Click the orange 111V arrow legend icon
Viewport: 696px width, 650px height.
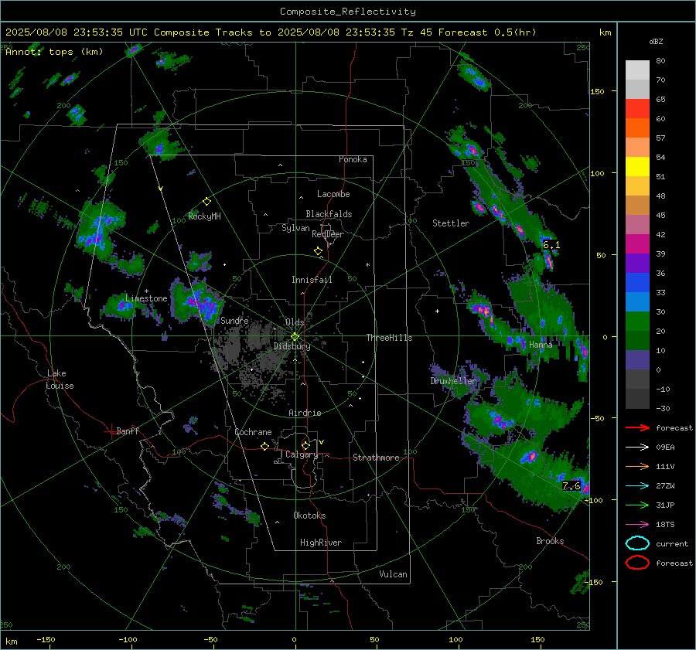(637, 466)
